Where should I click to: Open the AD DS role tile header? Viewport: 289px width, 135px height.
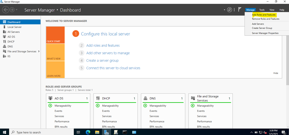point(68,99)
